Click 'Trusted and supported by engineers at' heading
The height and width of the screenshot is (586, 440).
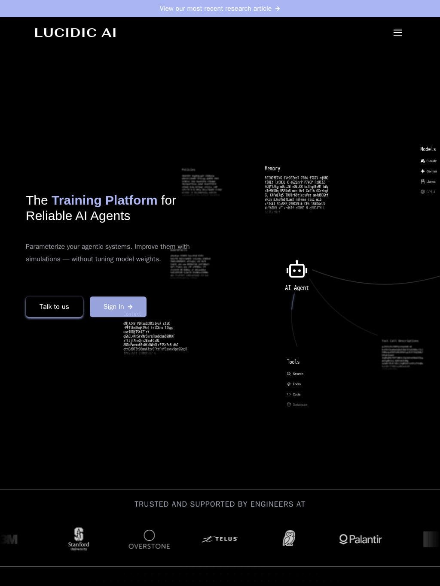220,504
